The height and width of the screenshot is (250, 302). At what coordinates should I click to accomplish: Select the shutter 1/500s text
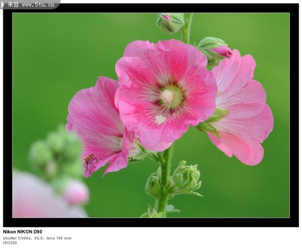click(17, 238)
